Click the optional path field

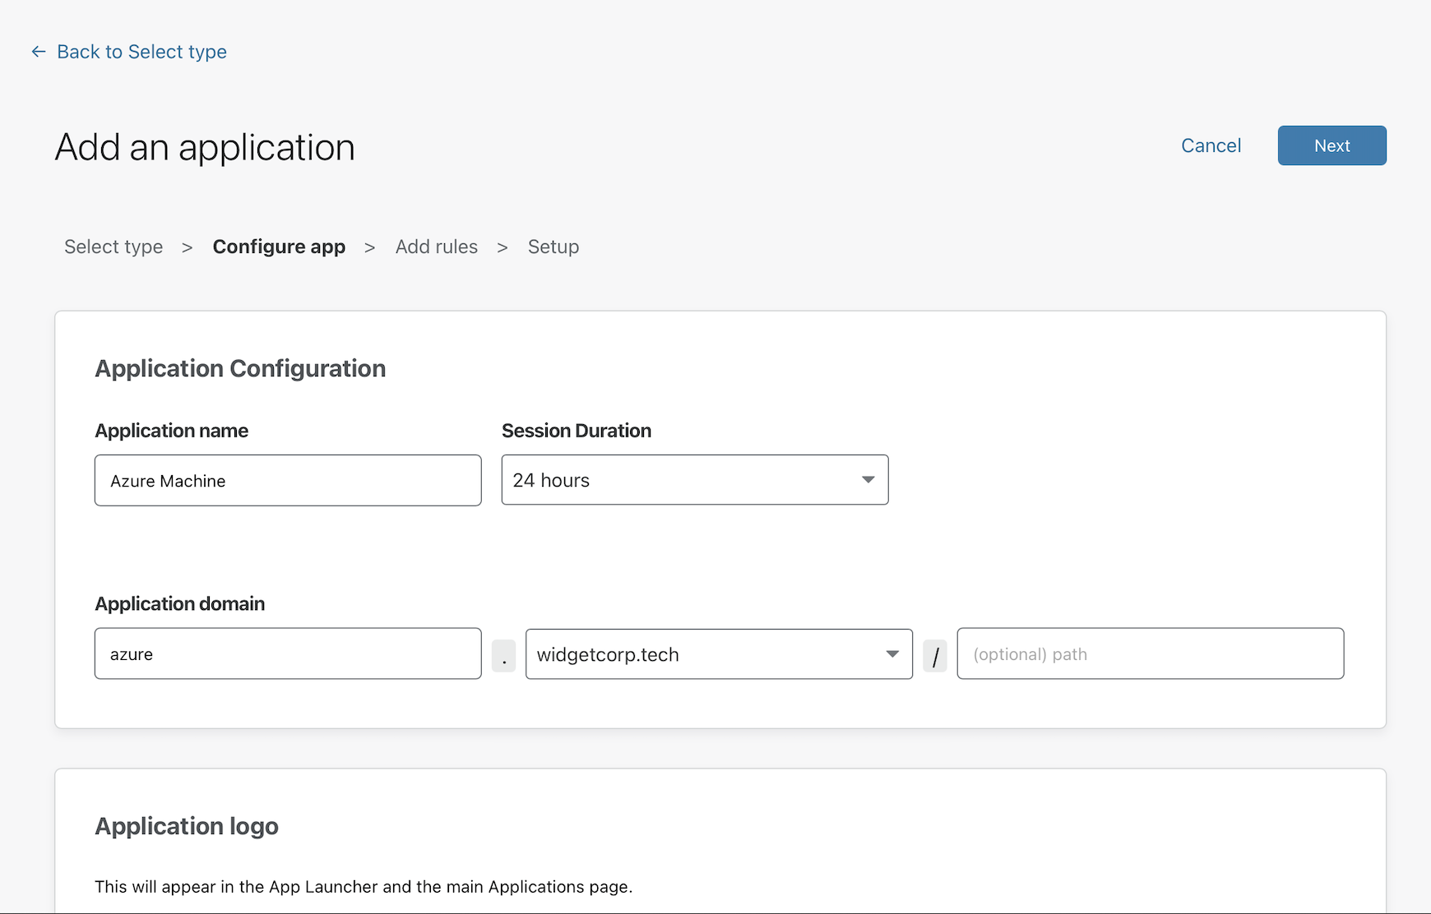click(x=1149, y=653)
